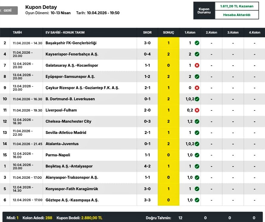The width and height of the screenshot is (265, 222).
Task: Click the 2.Kolon column header
Action: tap(211, 33)
